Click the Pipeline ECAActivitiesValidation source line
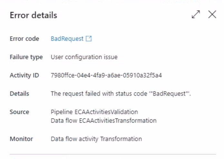Screen dimensions: 224x159 click(94, 112)
